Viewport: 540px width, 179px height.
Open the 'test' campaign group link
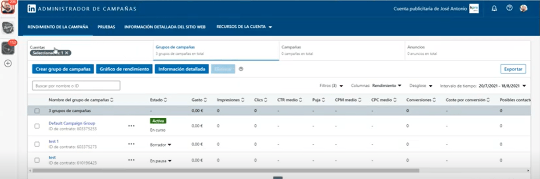point(52,157)
